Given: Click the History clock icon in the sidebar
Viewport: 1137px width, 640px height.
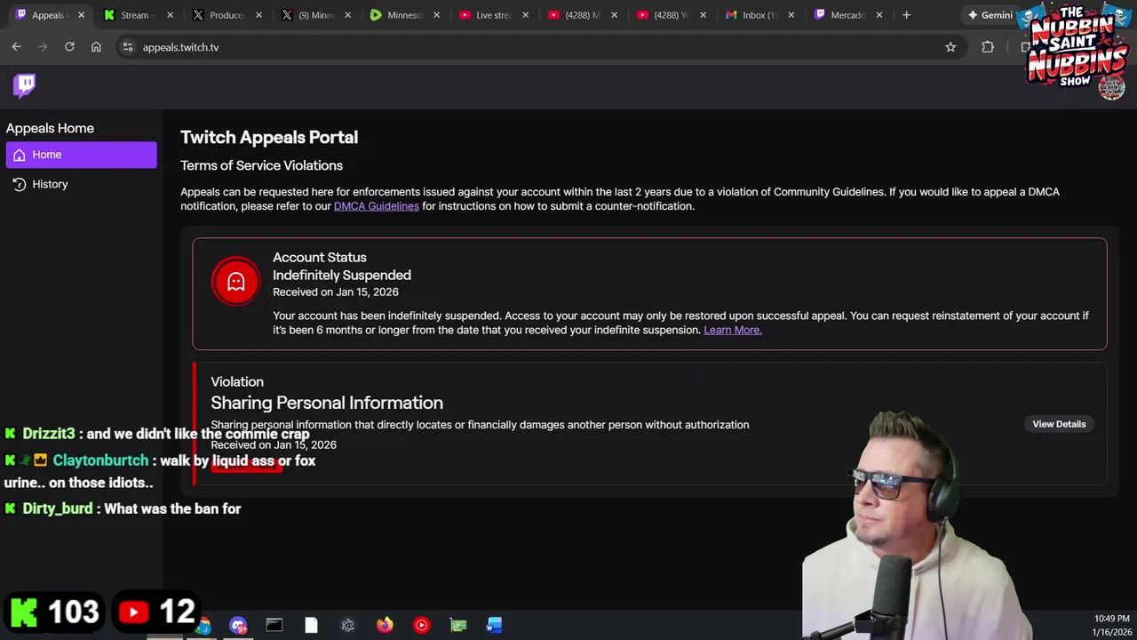Looking at the screenshot, I should (x=20, y=184).
